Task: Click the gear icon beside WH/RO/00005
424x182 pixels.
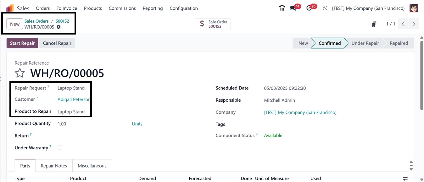Action: pyautogui.click(x=59, y=27)
